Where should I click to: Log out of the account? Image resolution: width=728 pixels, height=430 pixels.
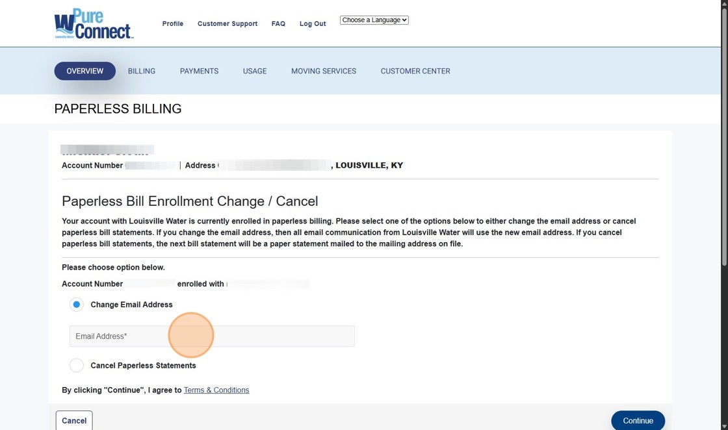coord(312,23)
